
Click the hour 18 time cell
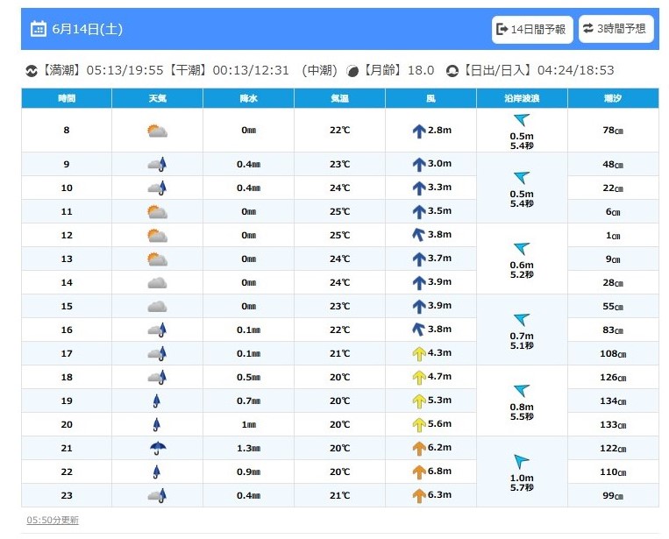(x=67, y=377)
